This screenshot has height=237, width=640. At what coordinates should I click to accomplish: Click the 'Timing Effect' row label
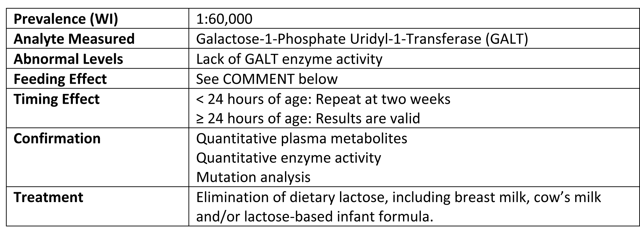tap(57, 99)
